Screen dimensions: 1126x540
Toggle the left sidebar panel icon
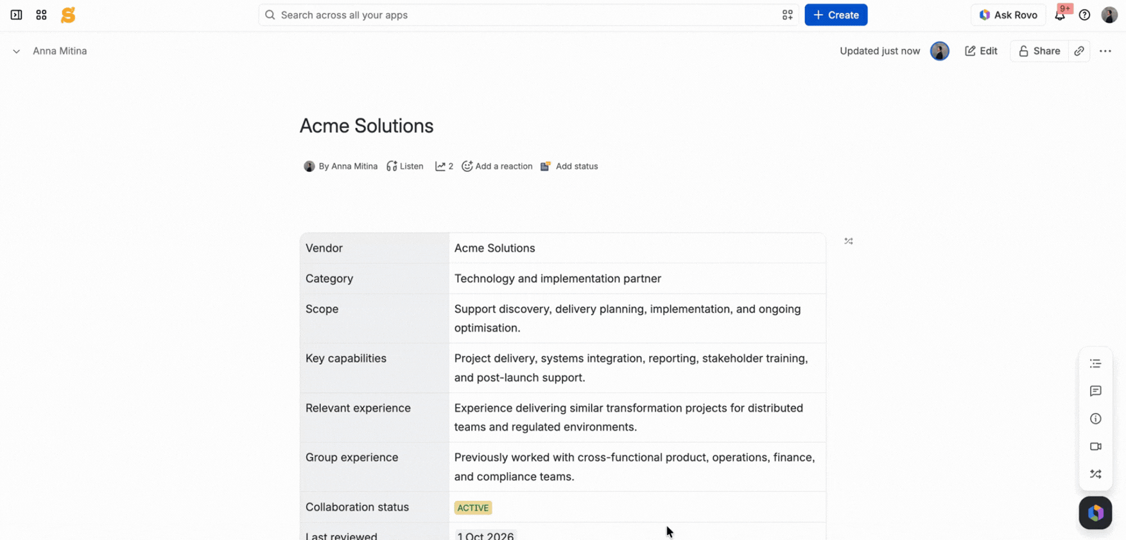(x=16, y=15)
